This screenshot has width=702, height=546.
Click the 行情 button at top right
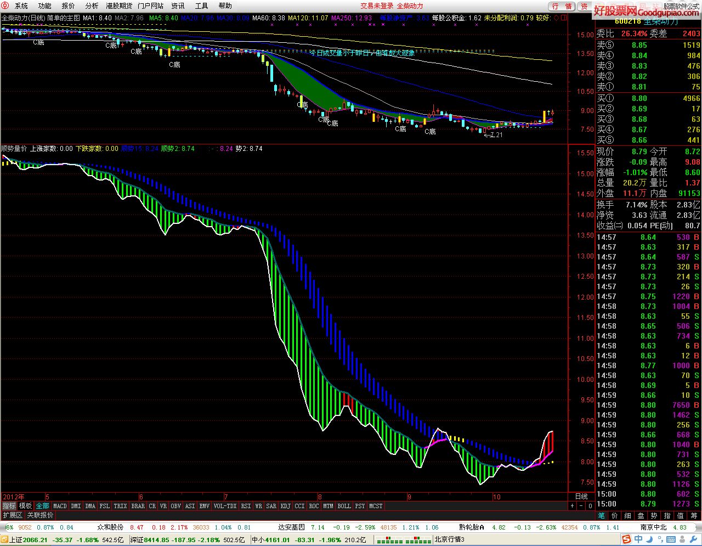[562, 6]
